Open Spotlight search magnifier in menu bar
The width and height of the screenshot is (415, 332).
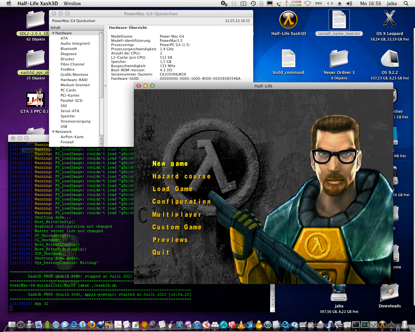[x=406, y=3]
